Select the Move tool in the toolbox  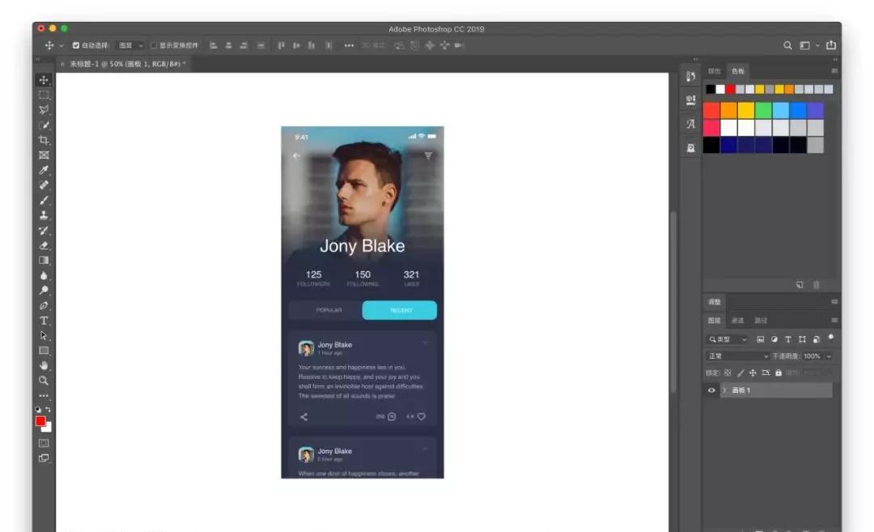pos(44,80)
